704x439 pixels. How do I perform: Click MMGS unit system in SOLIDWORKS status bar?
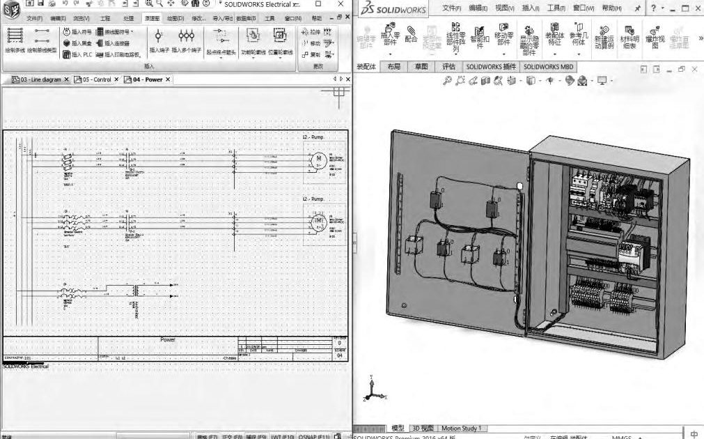point(621,437)
